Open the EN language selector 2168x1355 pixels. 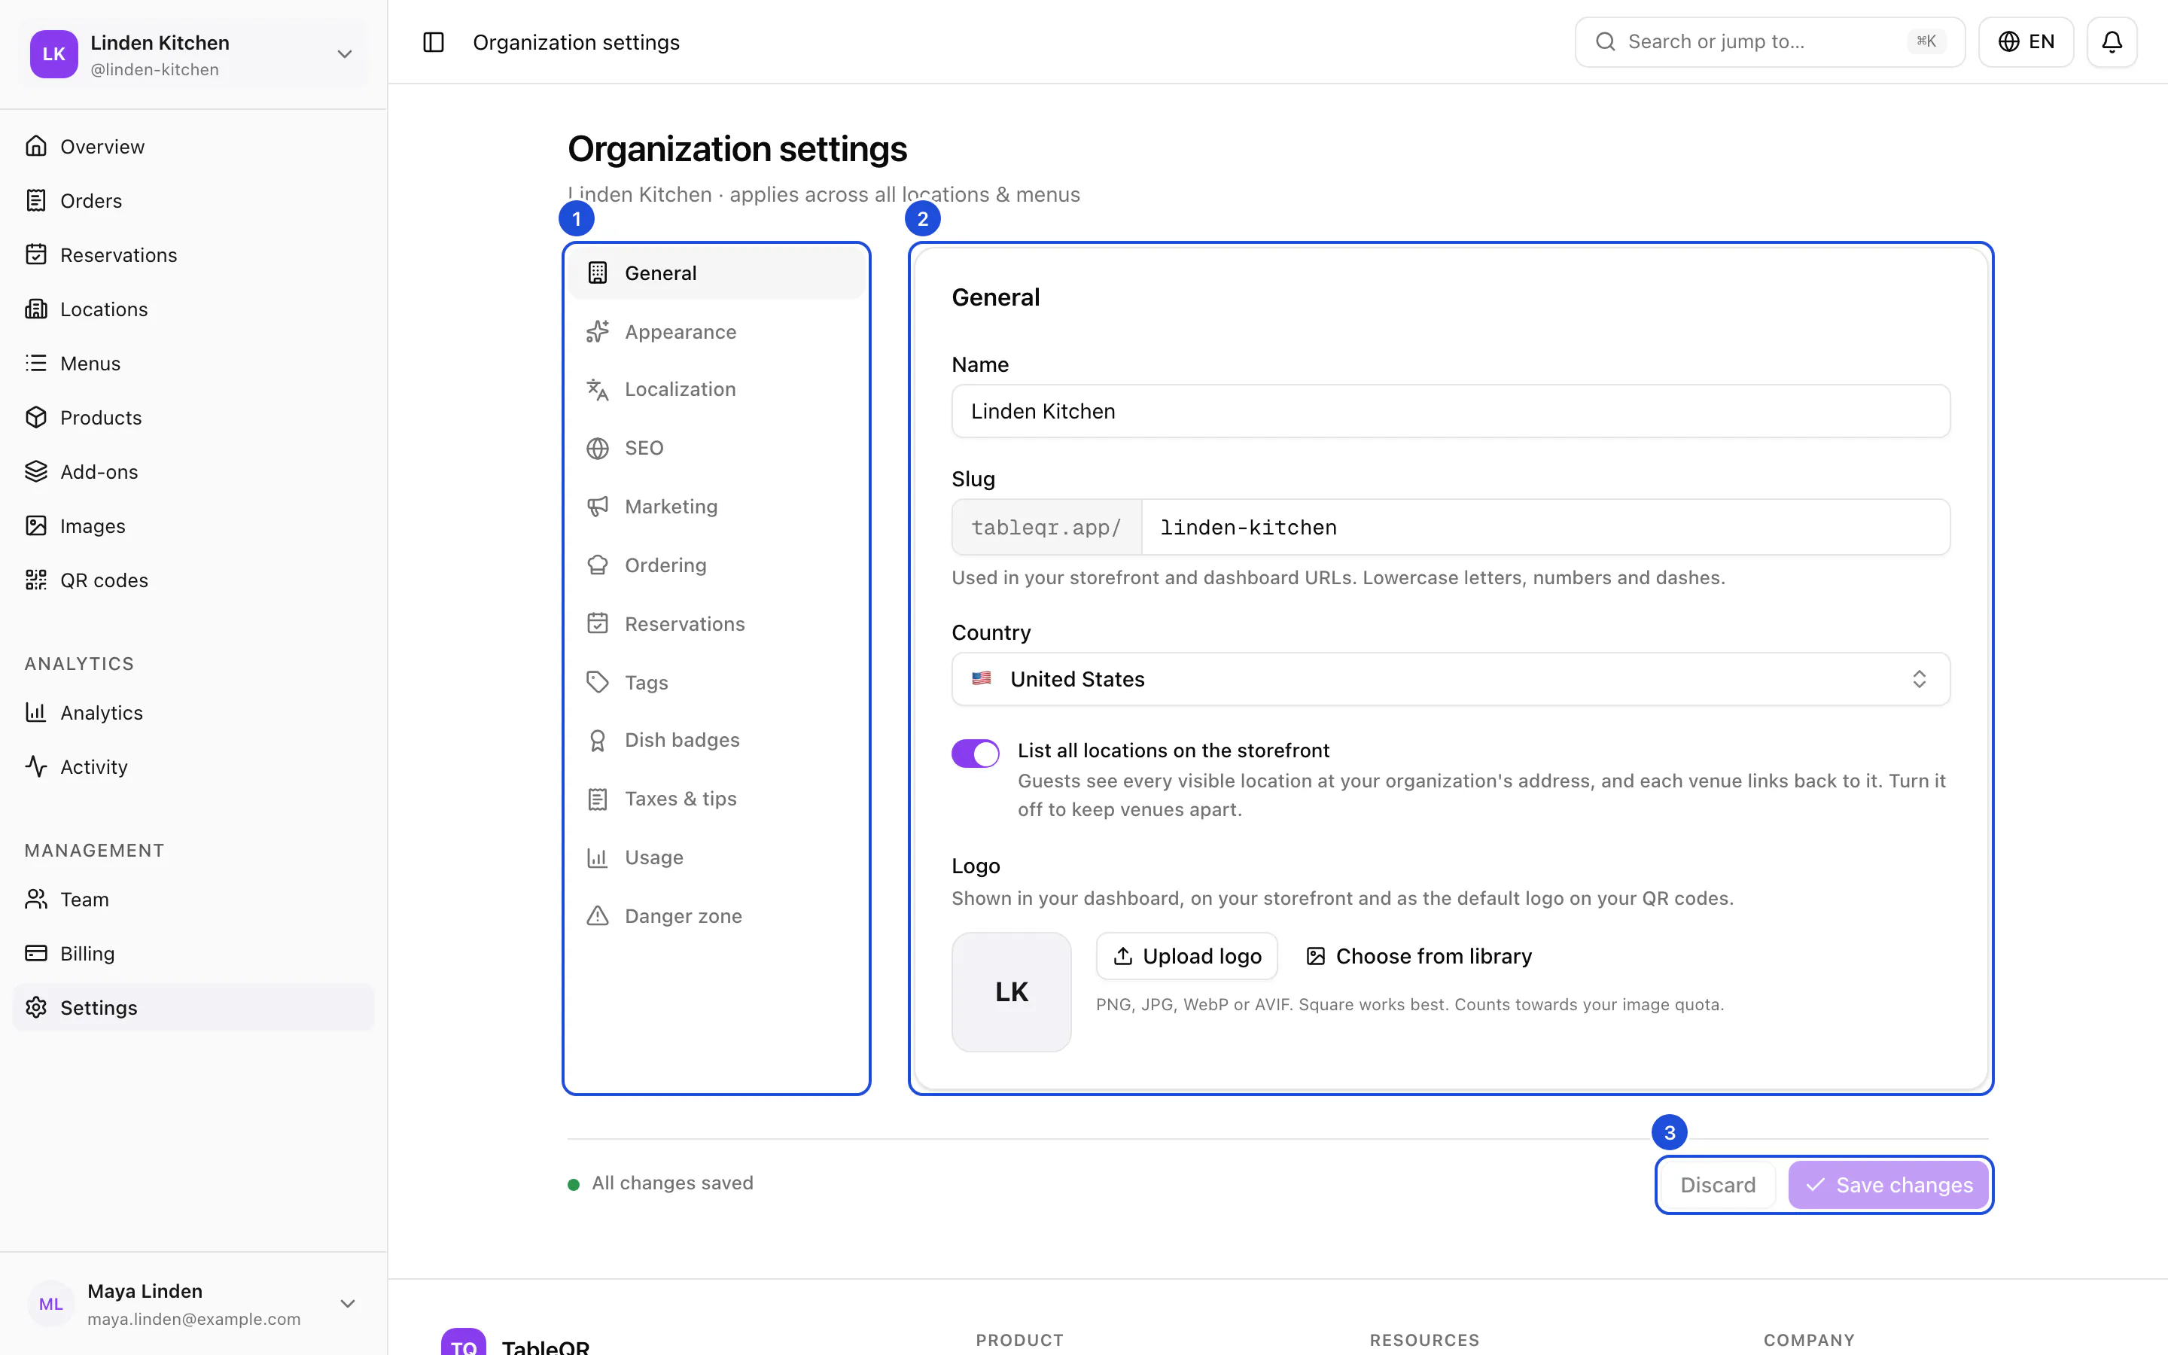pos(2026,42)
